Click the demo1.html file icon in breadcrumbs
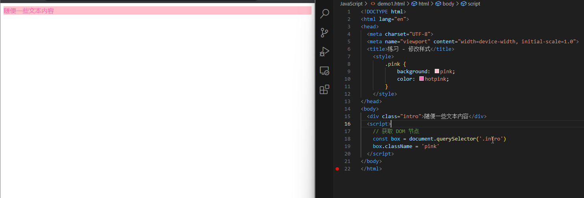This screenshot has height=198, width=584. (x=373, y=4)
